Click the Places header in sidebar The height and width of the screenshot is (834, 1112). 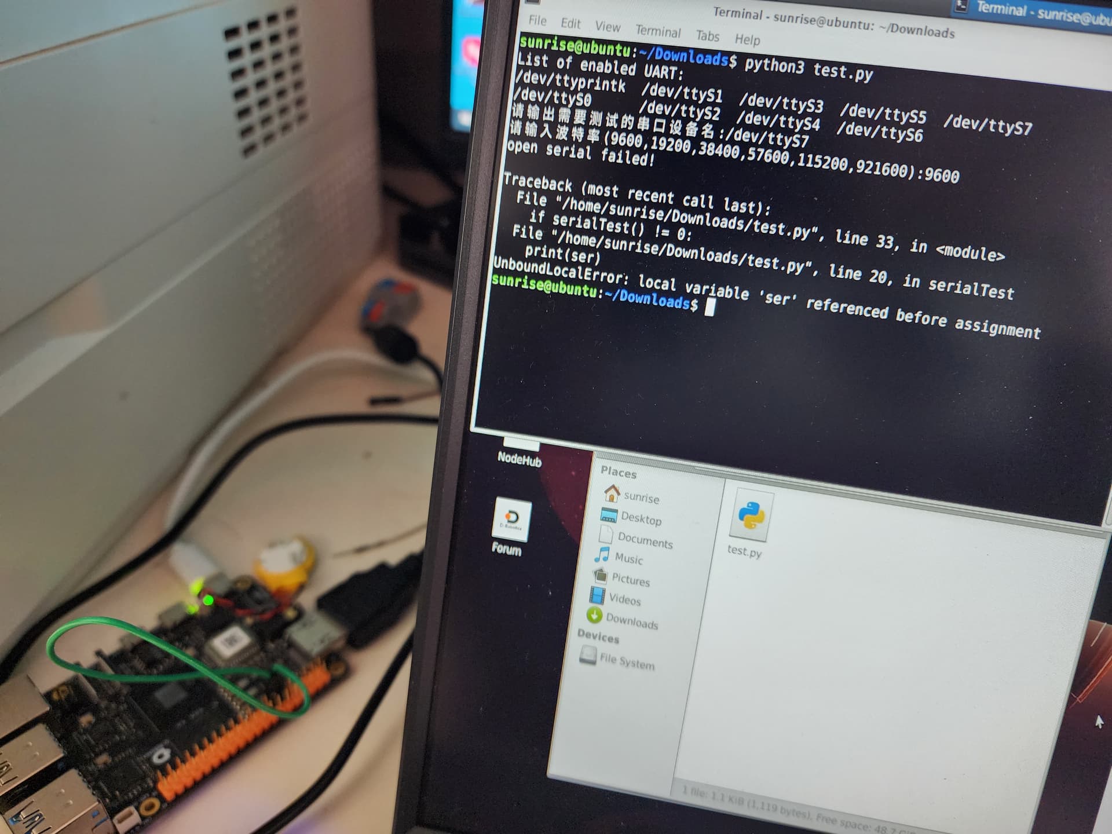[x=619, y=473]
